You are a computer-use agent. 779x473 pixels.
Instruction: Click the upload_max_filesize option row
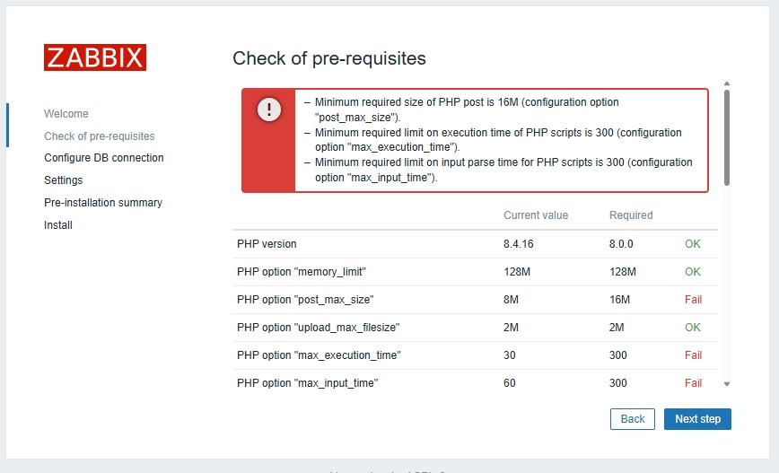coord(318,328)
